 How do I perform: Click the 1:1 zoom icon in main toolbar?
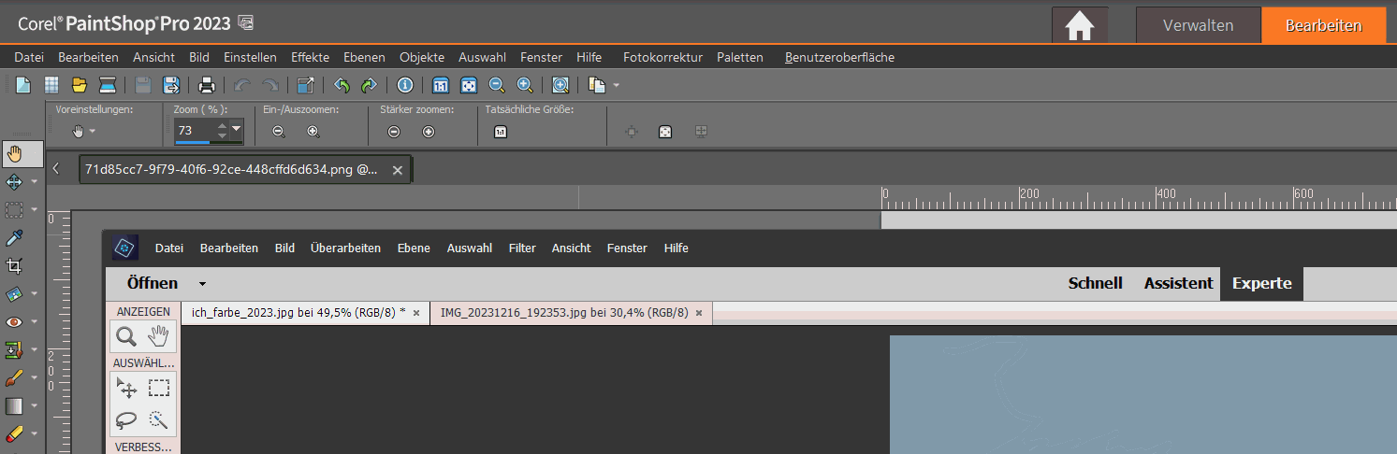[x=441, y=85]
